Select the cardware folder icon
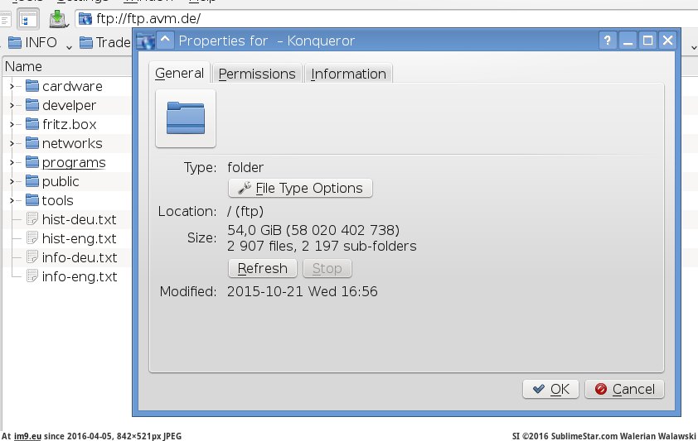Screen dimensions: 698x441 [32, 86]
